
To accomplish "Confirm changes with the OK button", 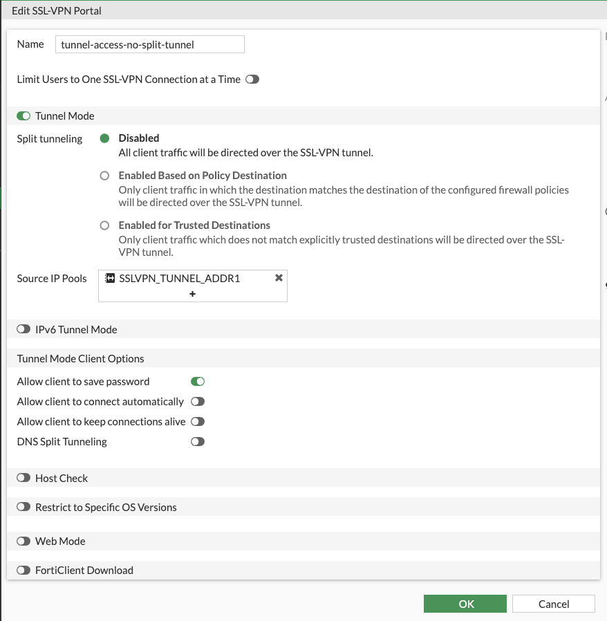I will point(465,604).
